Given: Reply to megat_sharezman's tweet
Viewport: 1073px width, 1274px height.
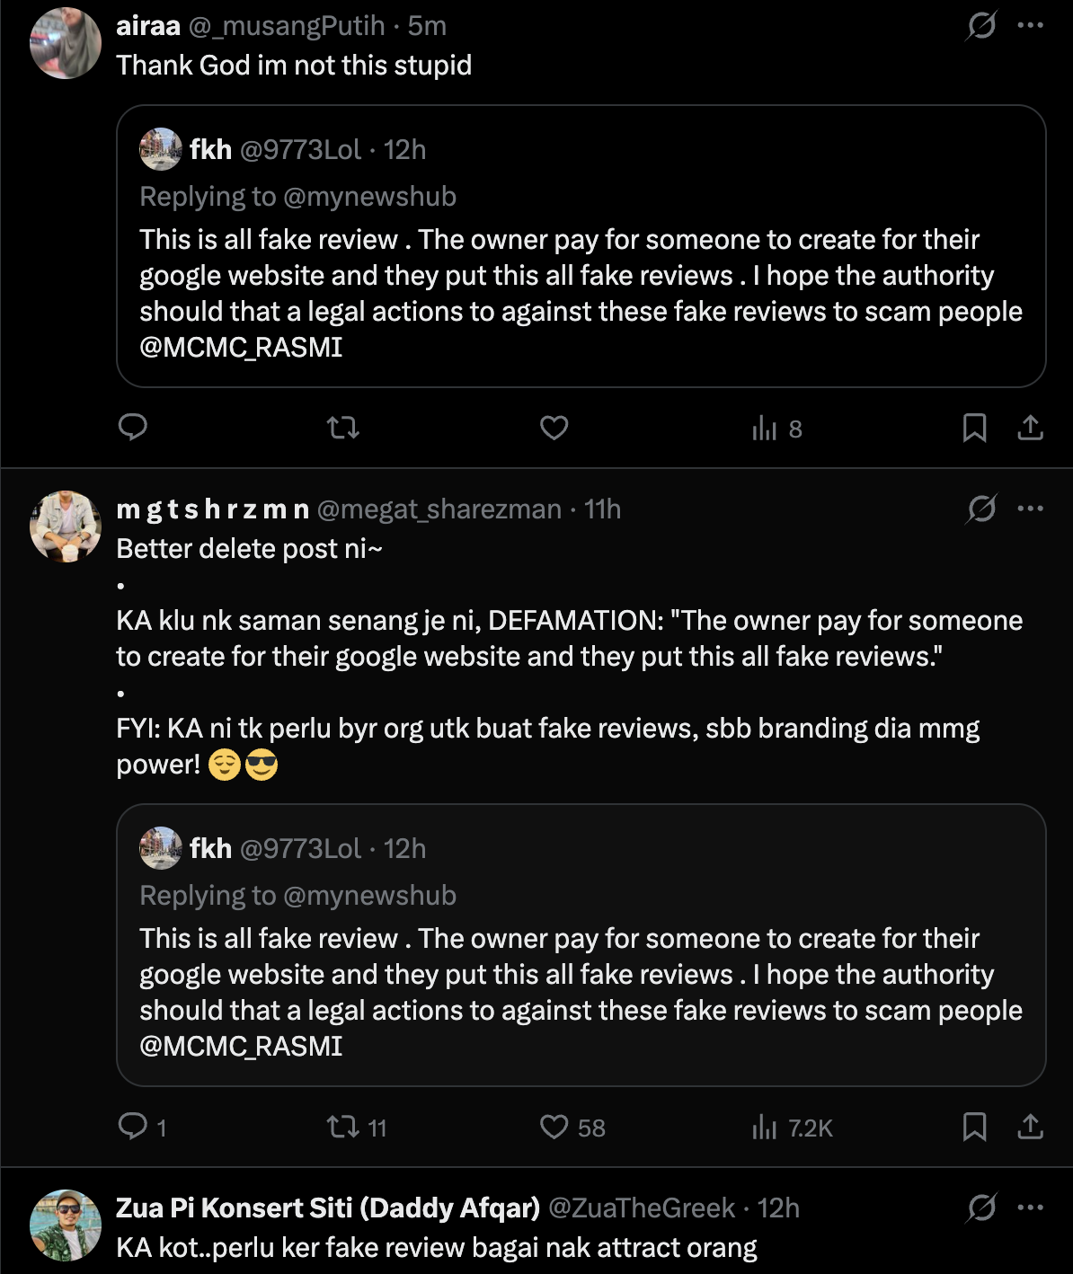Looking at the screenshot, I should click(133, 1126).
